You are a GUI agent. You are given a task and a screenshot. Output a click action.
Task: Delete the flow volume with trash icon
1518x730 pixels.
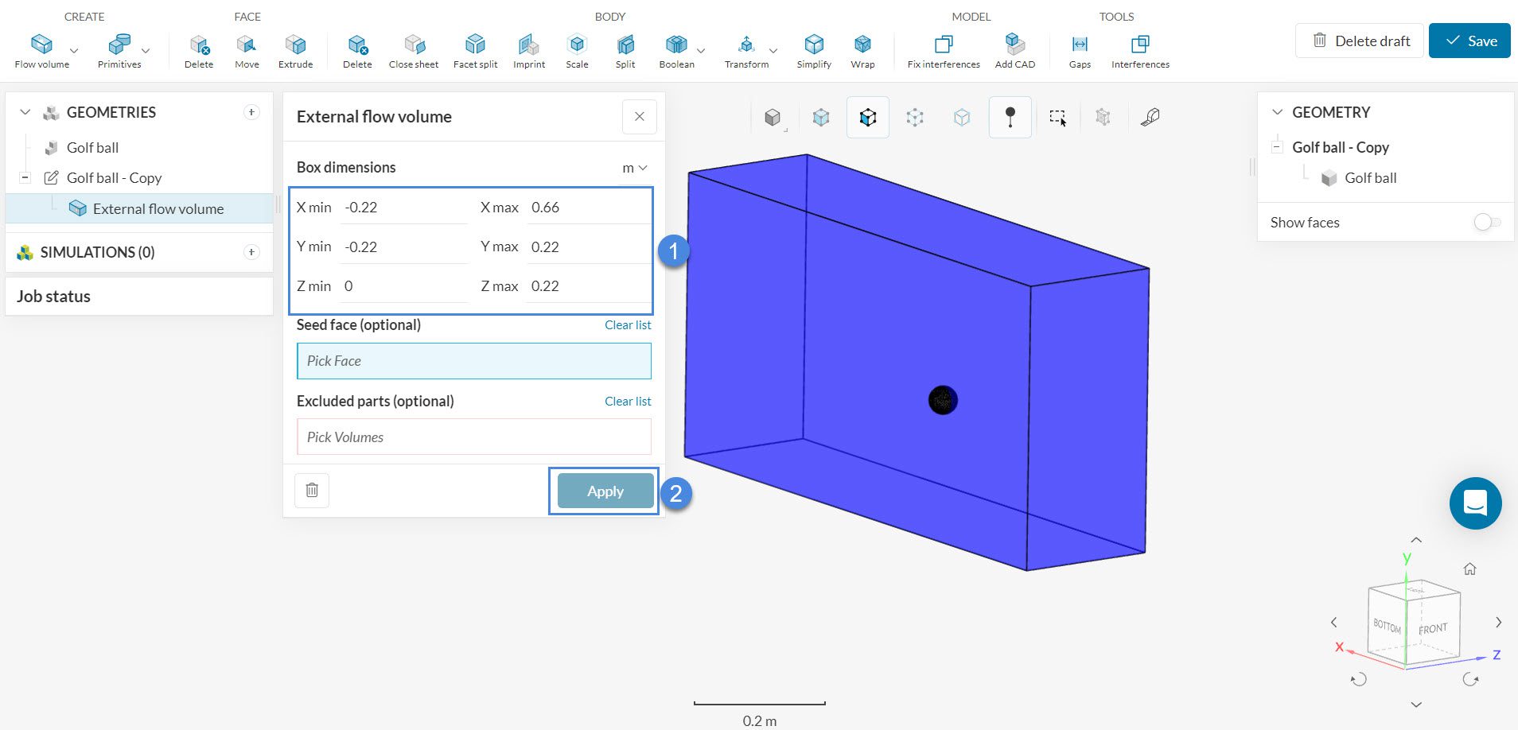point(312,491)
